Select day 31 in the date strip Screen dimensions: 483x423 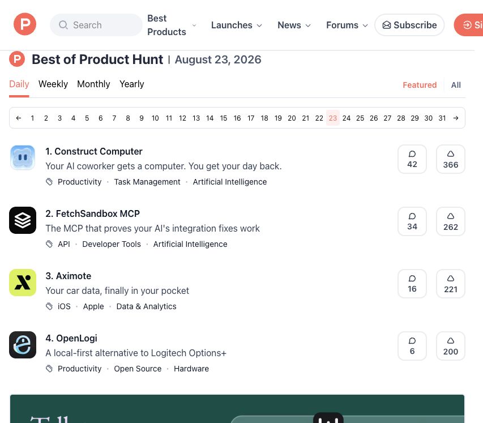pyautogui.click(x=442, y=118)
